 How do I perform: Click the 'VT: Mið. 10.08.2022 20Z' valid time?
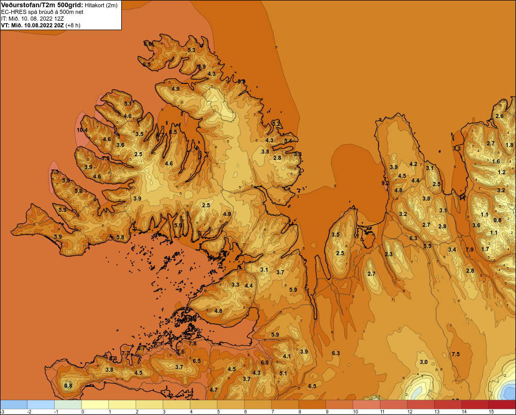point(33,25)
